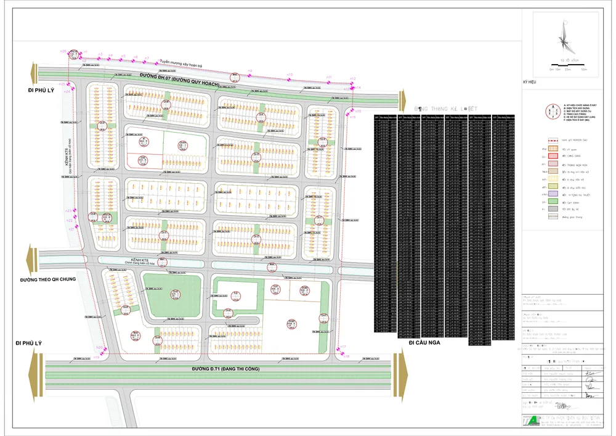The image size is (616, 436).
Task: Click the ĐI CẦU NGA label
Action: pyautogui.click(x=424, y=342)
